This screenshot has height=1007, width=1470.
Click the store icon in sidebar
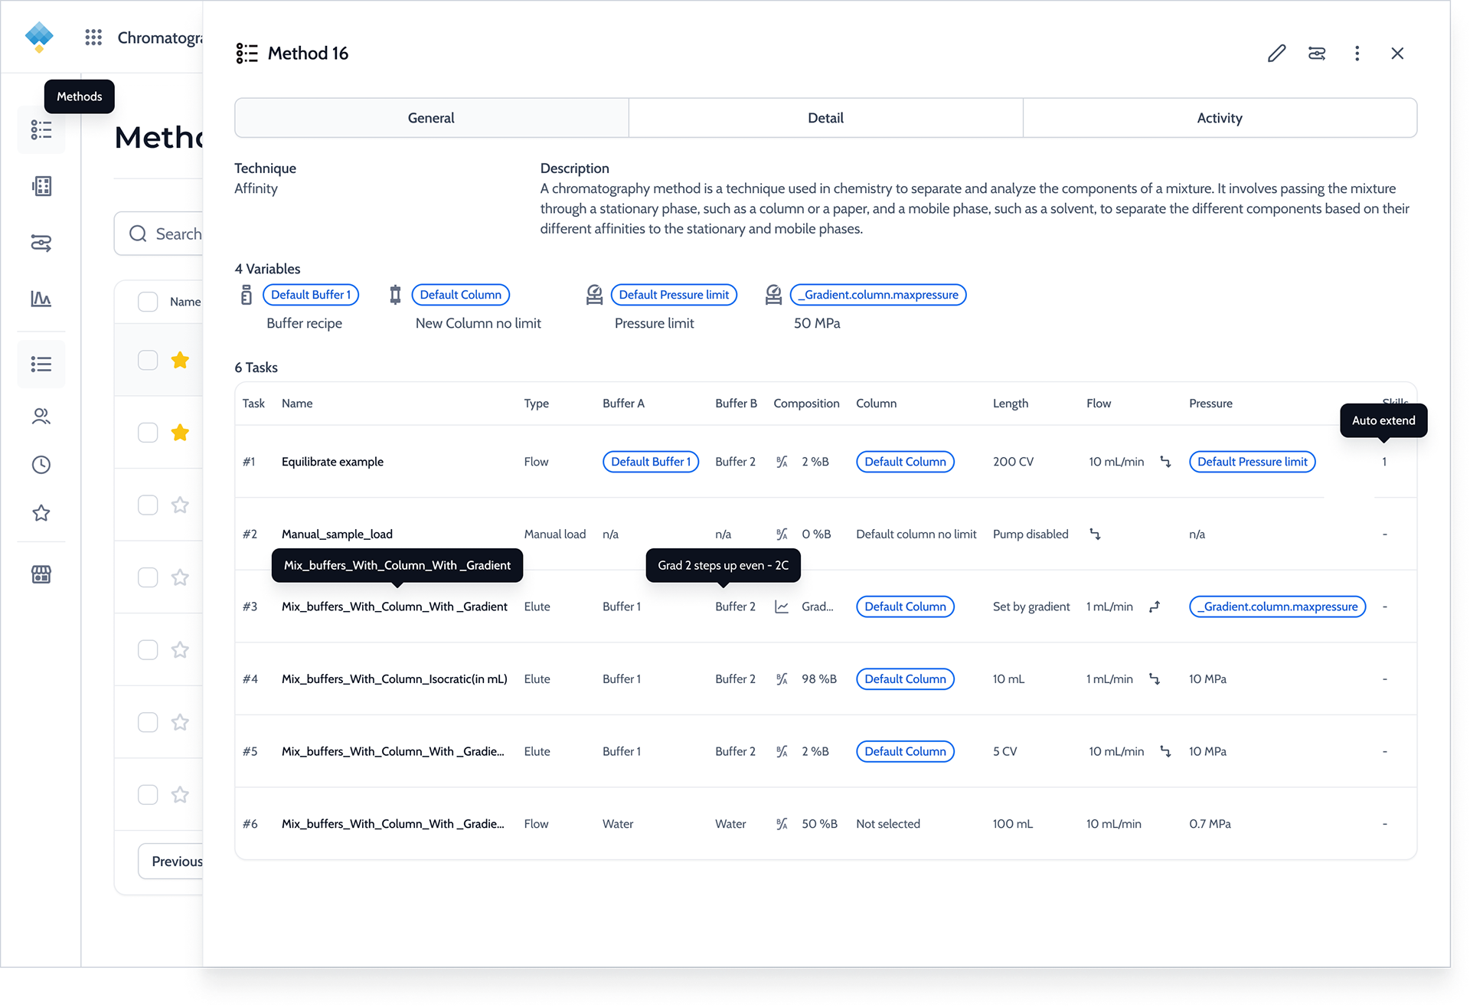41,574
